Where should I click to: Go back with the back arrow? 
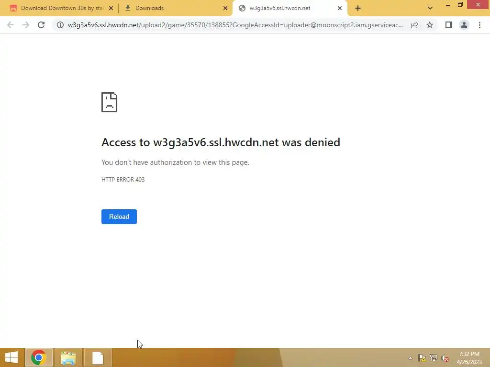(11, 25)
